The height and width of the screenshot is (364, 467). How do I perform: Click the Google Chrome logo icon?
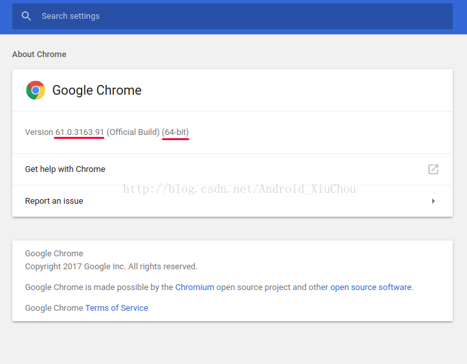click(36, 90)
